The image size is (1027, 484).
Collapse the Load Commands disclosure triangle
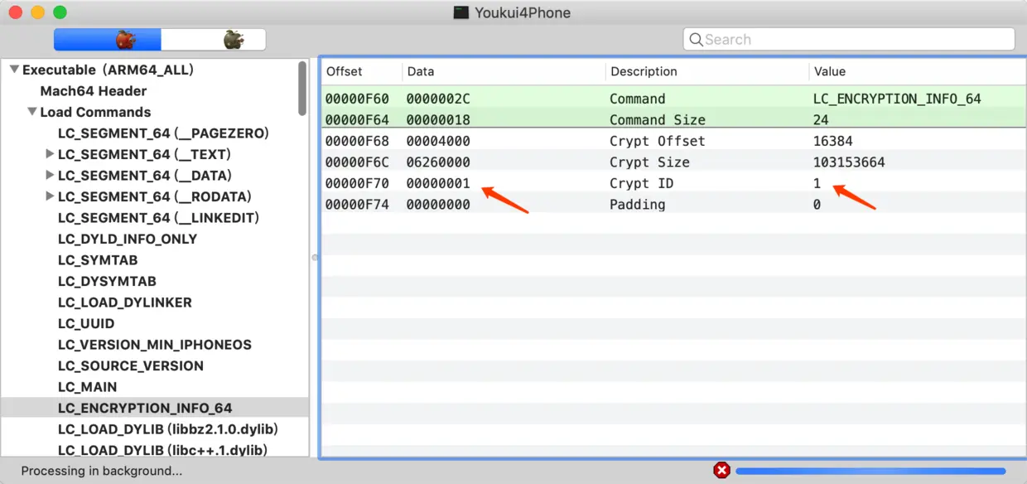pos(31,112)
